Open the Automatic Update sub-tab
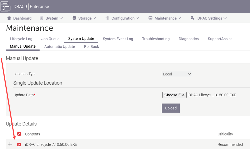This screenshot has height=149, width=250. pyautogui.click(x=60, y=47)
